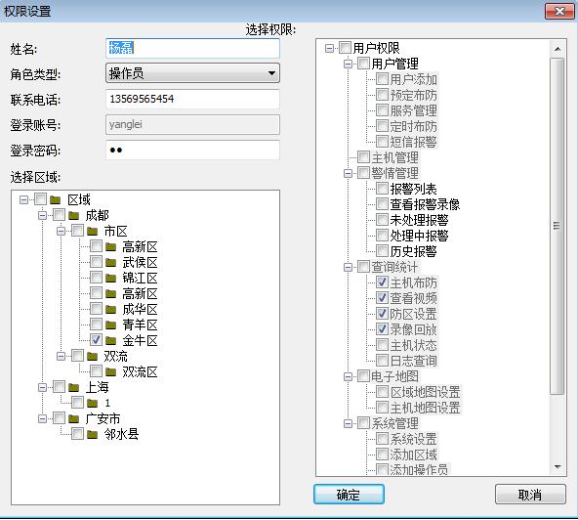The height and width of the screenshot is (520, 578).
Task: Click the folder icon next to 成都
Action: click(74, 215)
